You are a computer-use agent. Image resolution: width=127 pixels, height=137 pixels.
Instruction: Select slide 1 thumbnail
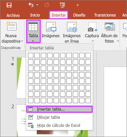(21, 78)
